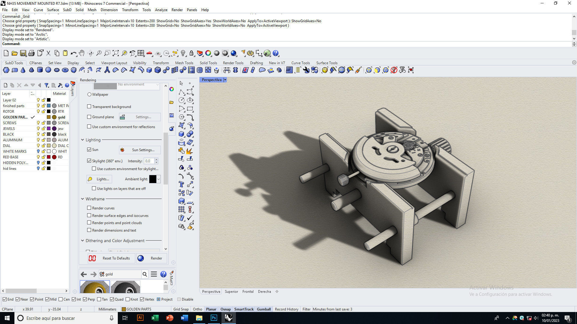Increase Skylight intensity with the stepper
The width and height of the screenshot is (577, 324).
tap(156, 159)
